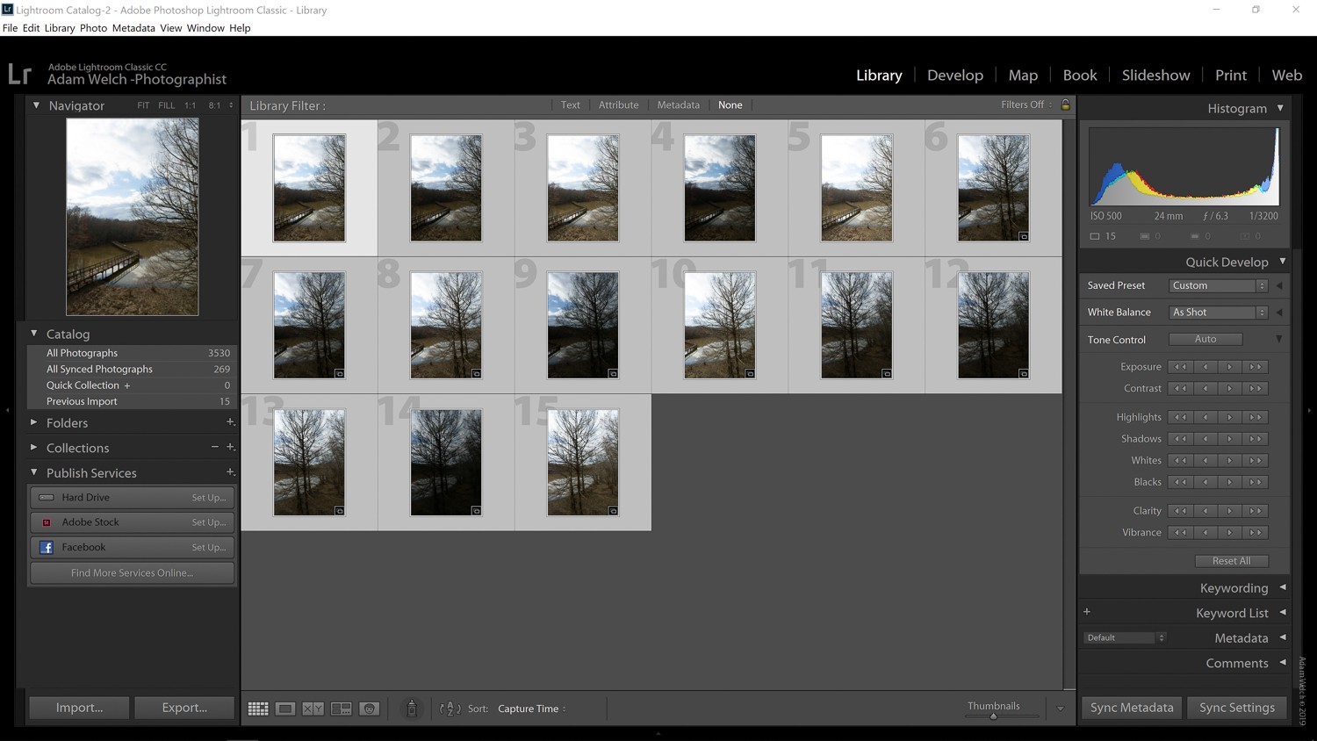The height and width of the screenshot is (741, 1317).
Task: Switch to the Develop module
Action: pos(955,75)
